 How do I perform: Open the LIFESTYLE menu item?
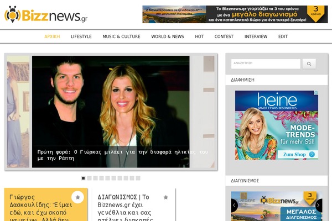pos(81,36)
